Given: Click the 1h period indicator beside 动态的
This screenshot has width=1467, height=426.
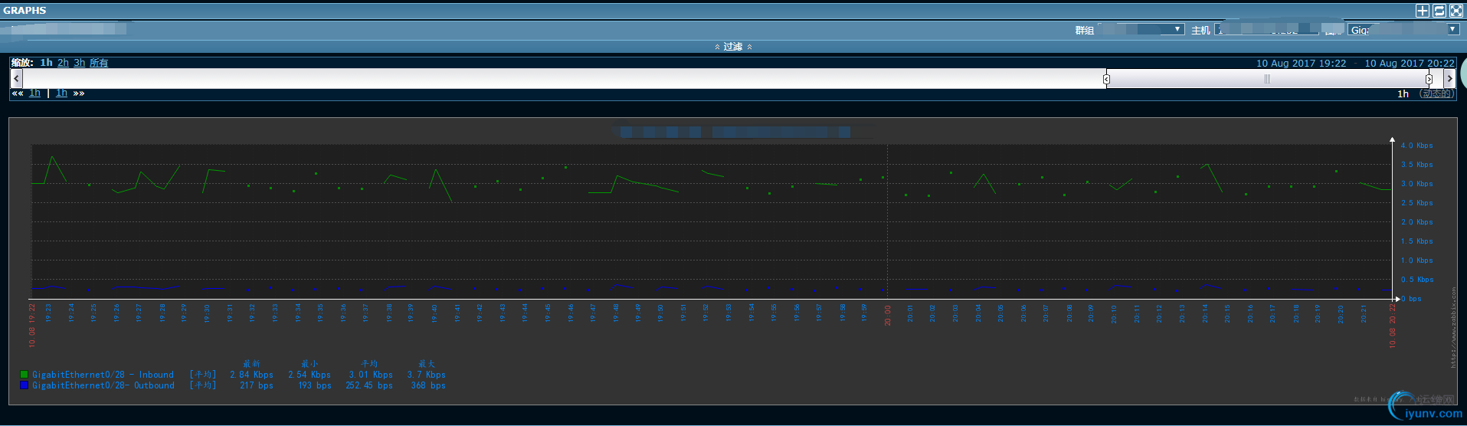Looking at the screenshot, I should coord(1403,93).
